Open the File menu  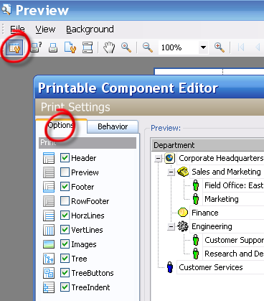(x=17, y=29)
